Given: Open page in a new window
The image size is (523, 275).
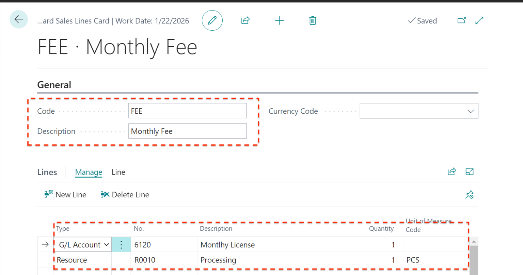Looking at the screenshot, I should point(461,20).
